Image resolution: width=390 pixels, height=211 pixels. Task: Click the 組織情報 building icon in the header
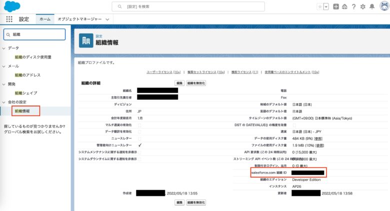[x=86, y=40]
